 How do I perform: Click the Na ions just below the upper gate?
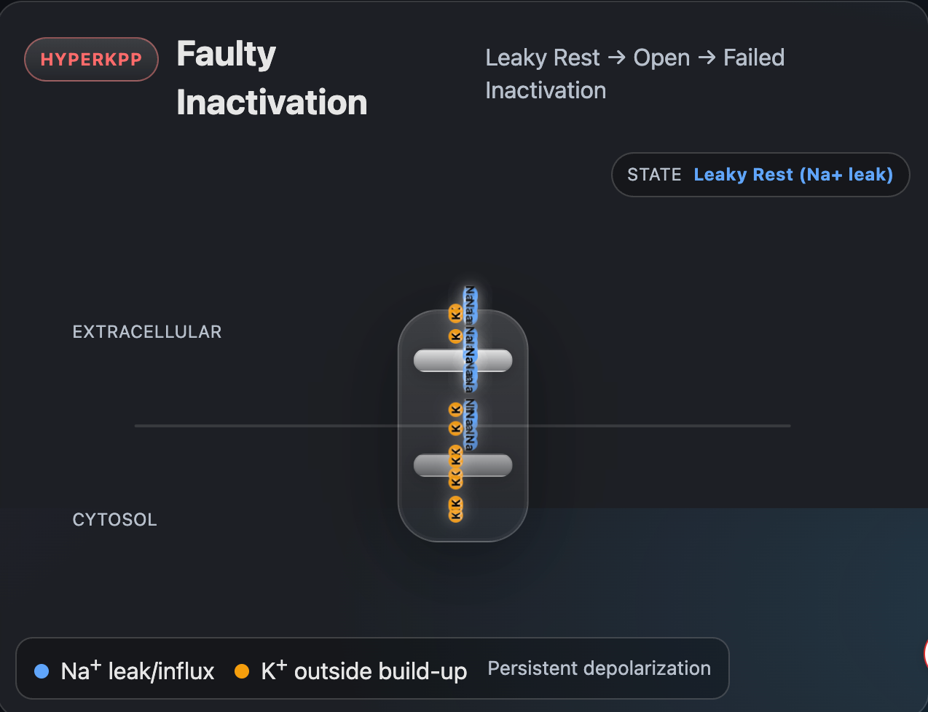[470, 380]
